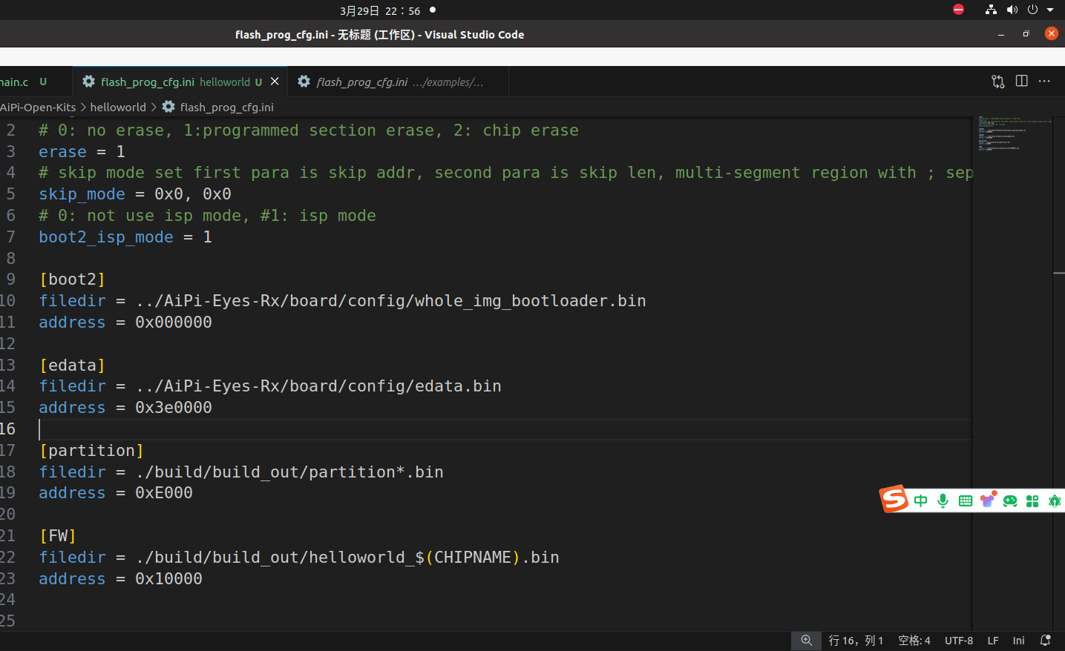The width and height of the screenshot is (1065, 651).
Task: Click the [edata] section header
Action: click(x=72, y=366)
